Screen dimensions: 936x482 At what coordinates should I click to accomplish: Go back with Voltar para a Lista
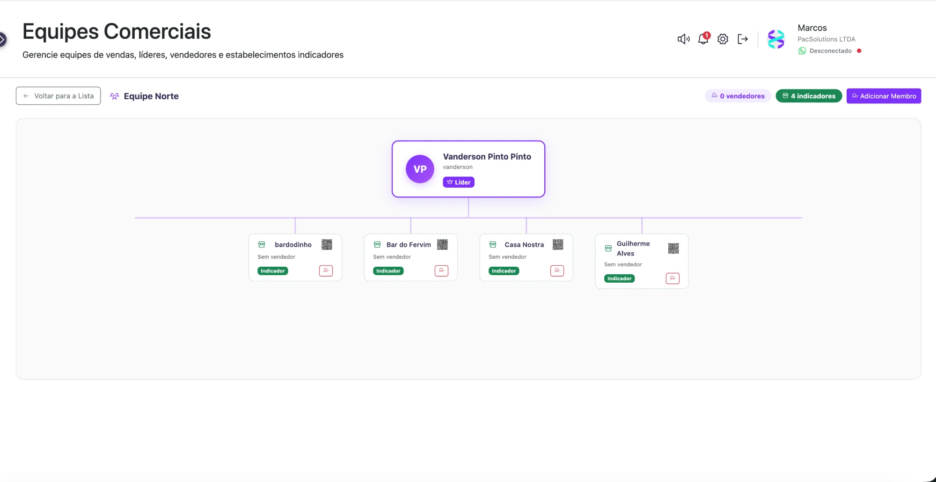[x=58, y=96]
